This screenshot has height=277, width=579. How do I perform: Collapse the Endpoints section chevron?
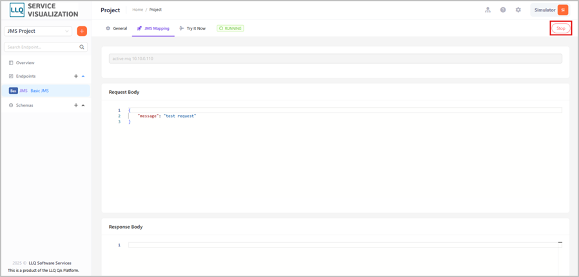83,76
